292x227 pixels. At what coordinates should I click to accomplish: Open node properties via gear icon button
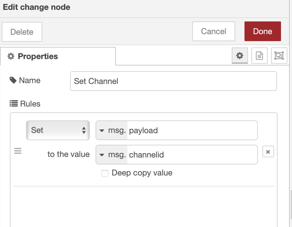(x=240, y=56)
